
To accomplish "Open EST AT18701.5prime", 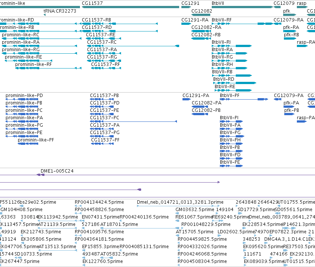I will point(119,224).
